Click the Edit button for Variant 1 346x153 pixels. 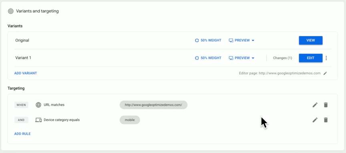coord(311,58)
